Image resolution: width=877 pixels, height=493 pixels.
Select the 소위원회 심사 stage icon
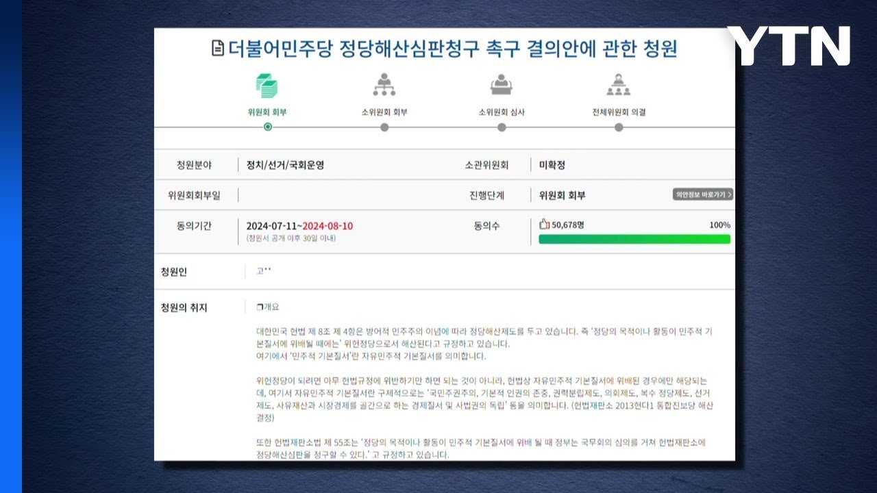(x=502, y=85)
